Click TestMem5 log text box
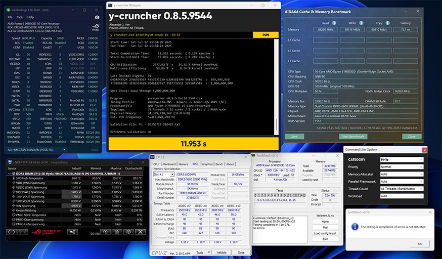The height and width of the screenshot is (259, 442). [280, 229]
